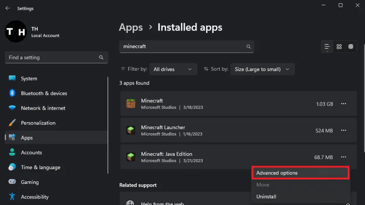This screenshot has height=205, width=365.
Task: Click the Minecraft Launcher app icon
Action: (131, 130)
